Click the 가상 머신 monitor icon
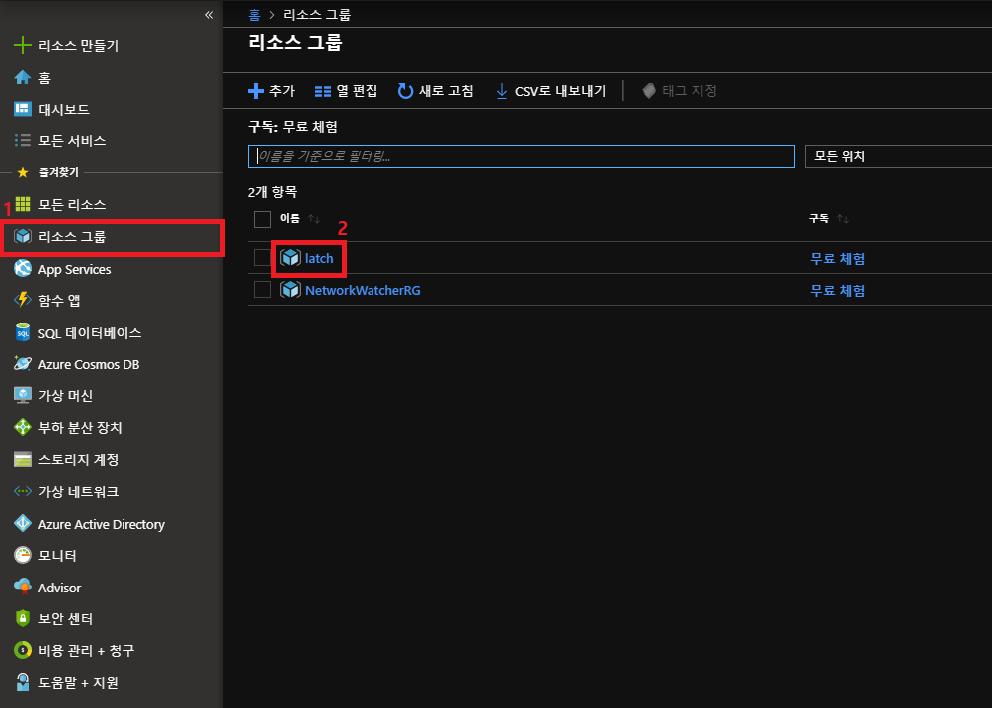The image size is (992, 708). [22, 395]
